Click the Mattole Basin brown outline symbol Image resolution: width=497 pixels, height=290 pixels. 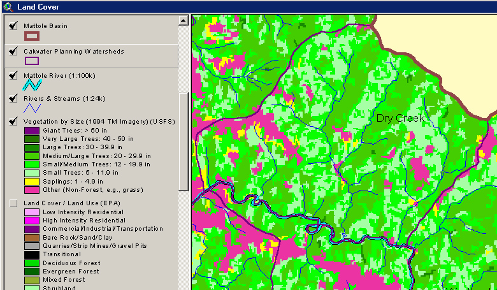coord(32,36)
